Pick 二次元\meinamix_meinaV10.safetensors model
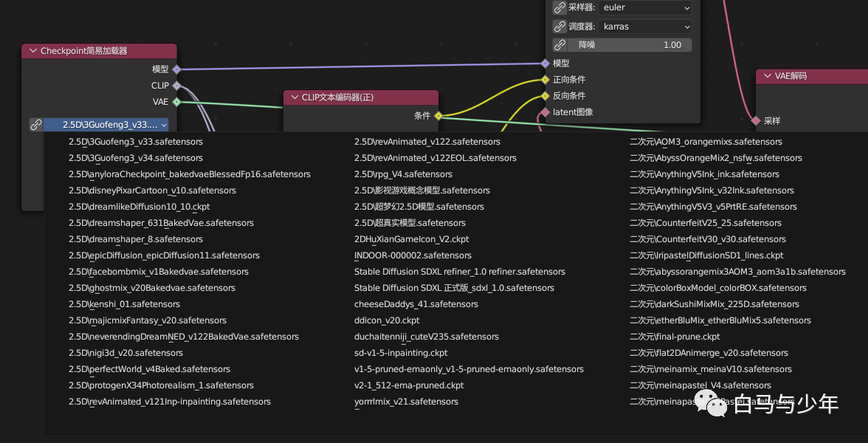This screenshot has height=443, width=868. tap(711, 369)
